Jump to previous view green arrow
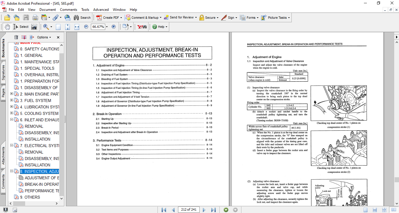399x213 pixels. coord(226,209)
